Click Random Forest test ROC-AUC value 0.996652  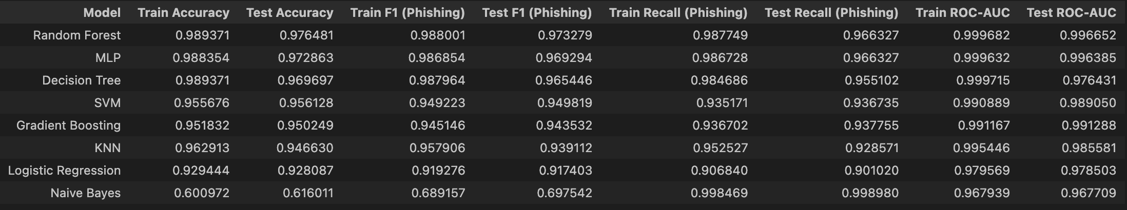point(1087,35)
